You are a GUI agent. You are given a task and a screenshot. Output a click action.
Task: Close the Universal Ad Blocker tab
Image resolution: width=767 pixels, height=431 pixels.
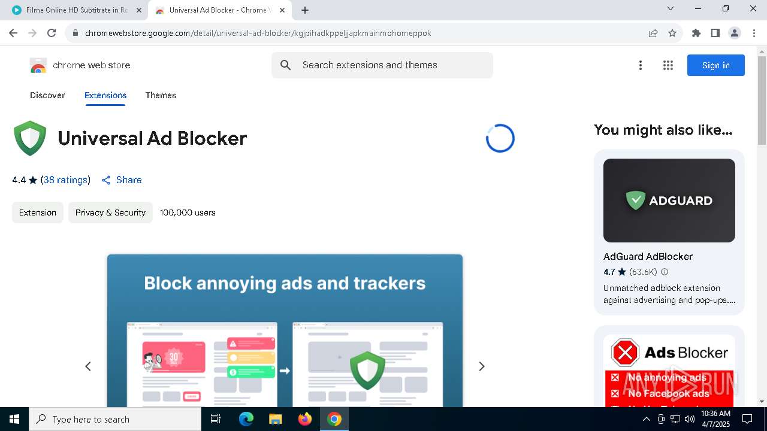click(282, 10)
